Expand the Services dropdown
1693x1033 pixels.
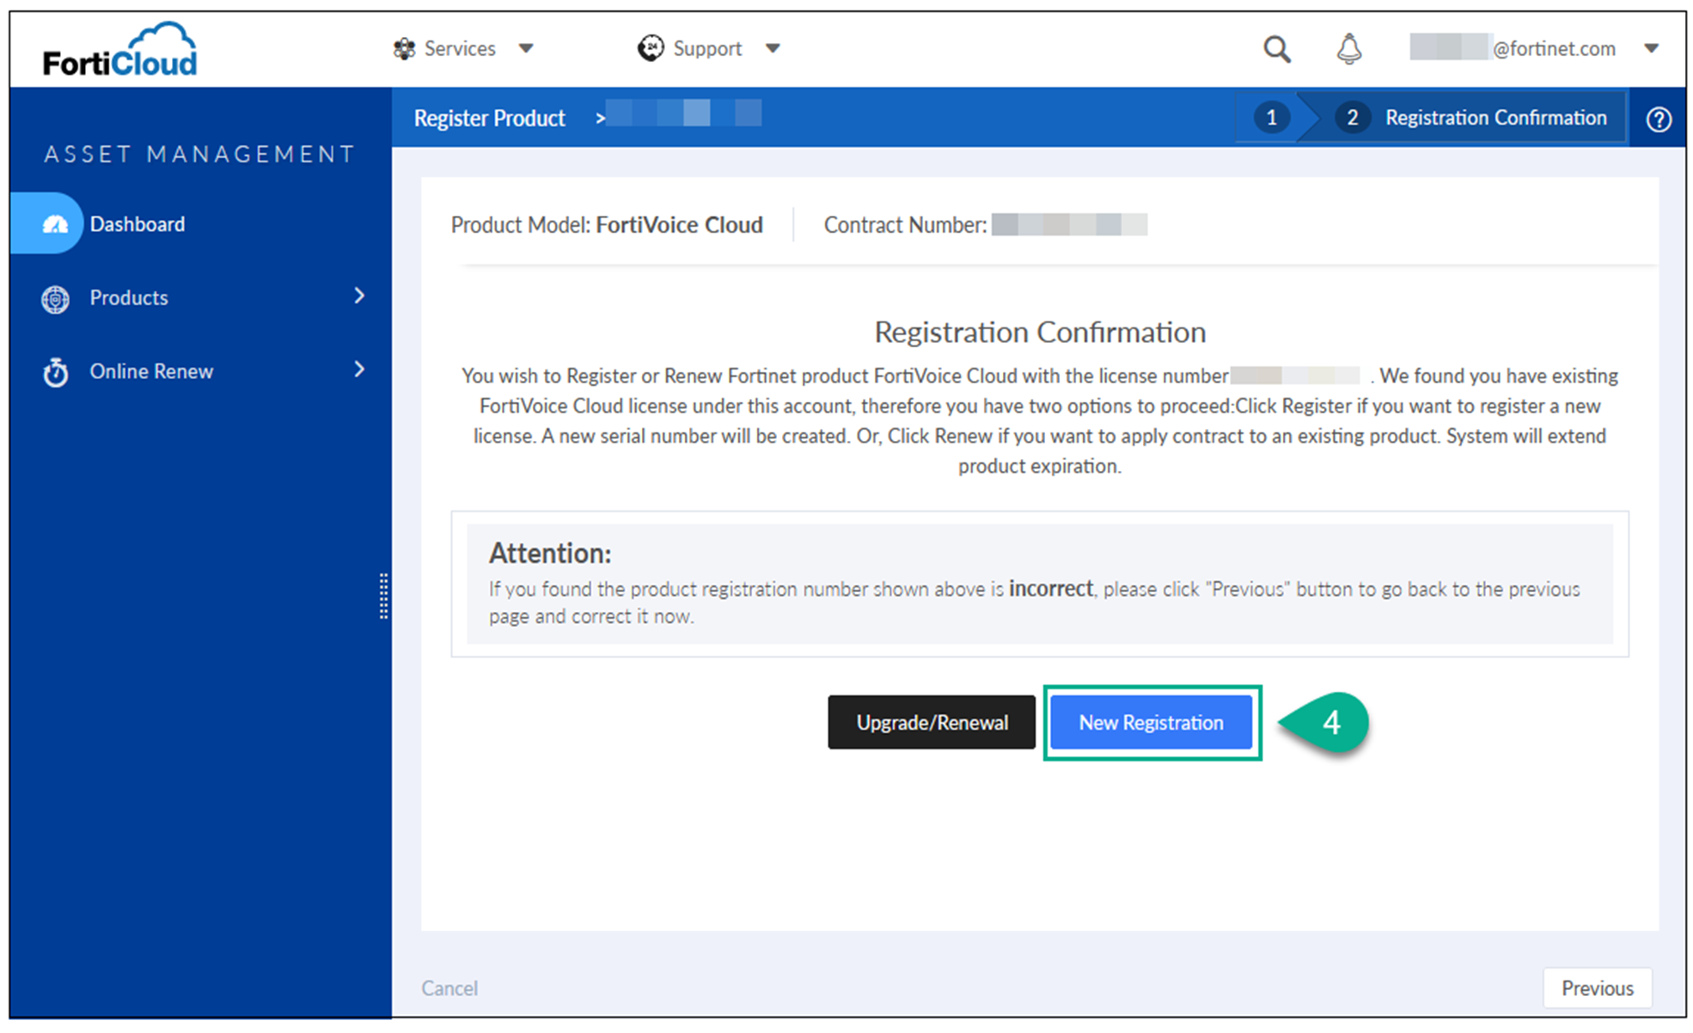pyautogui.click(x=527, y=49)
